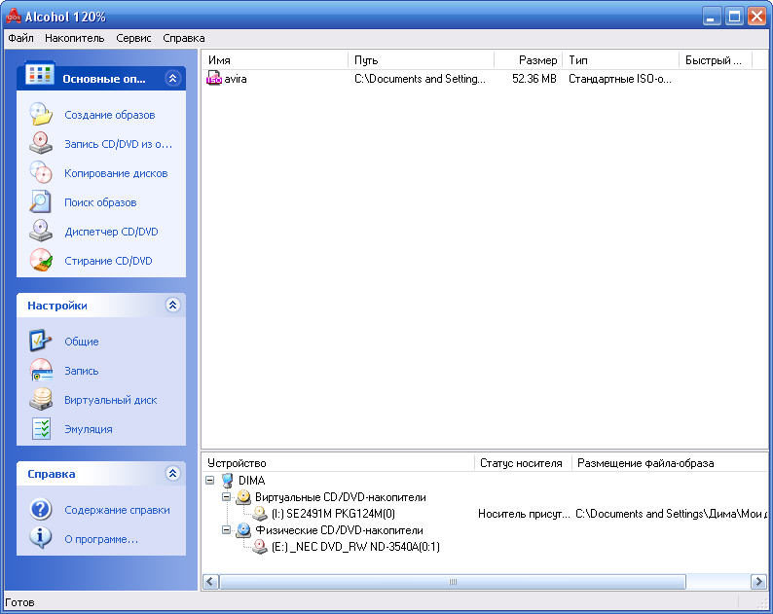Open the Файл menu
The width and height of the screenshot is (773, 614).
21,38
